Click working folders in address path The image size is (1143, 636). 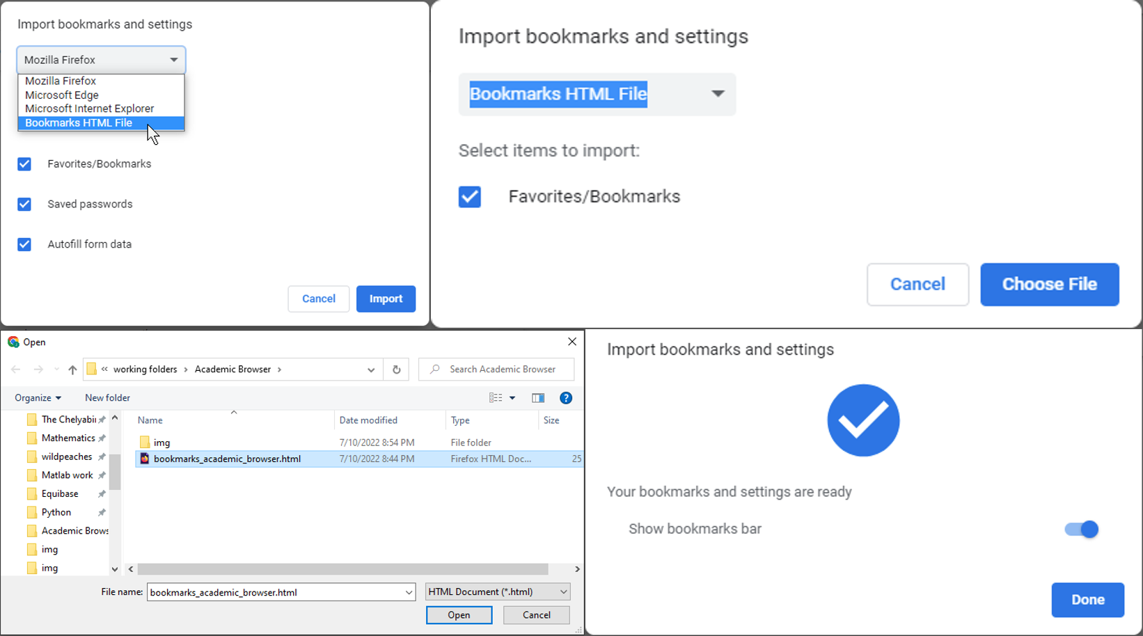pyautogui.click(x=145, y=369)
